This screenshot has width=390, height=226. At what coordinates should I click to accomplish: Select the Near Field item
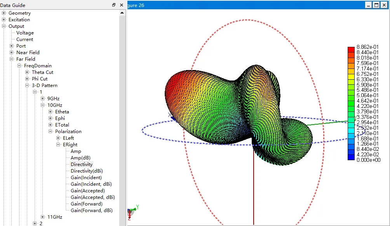pos(28,53)
